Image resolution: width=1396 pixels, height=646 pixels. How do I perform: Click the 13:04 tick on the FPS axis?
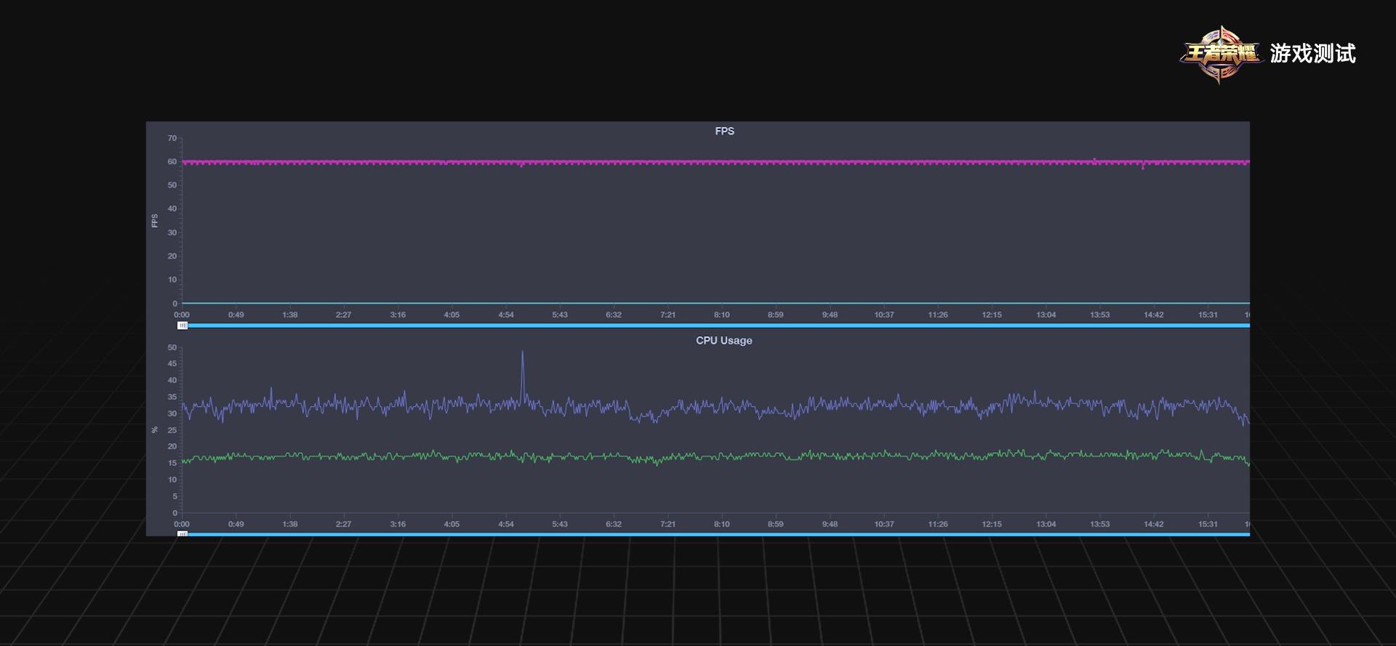tap(1046, 315)
